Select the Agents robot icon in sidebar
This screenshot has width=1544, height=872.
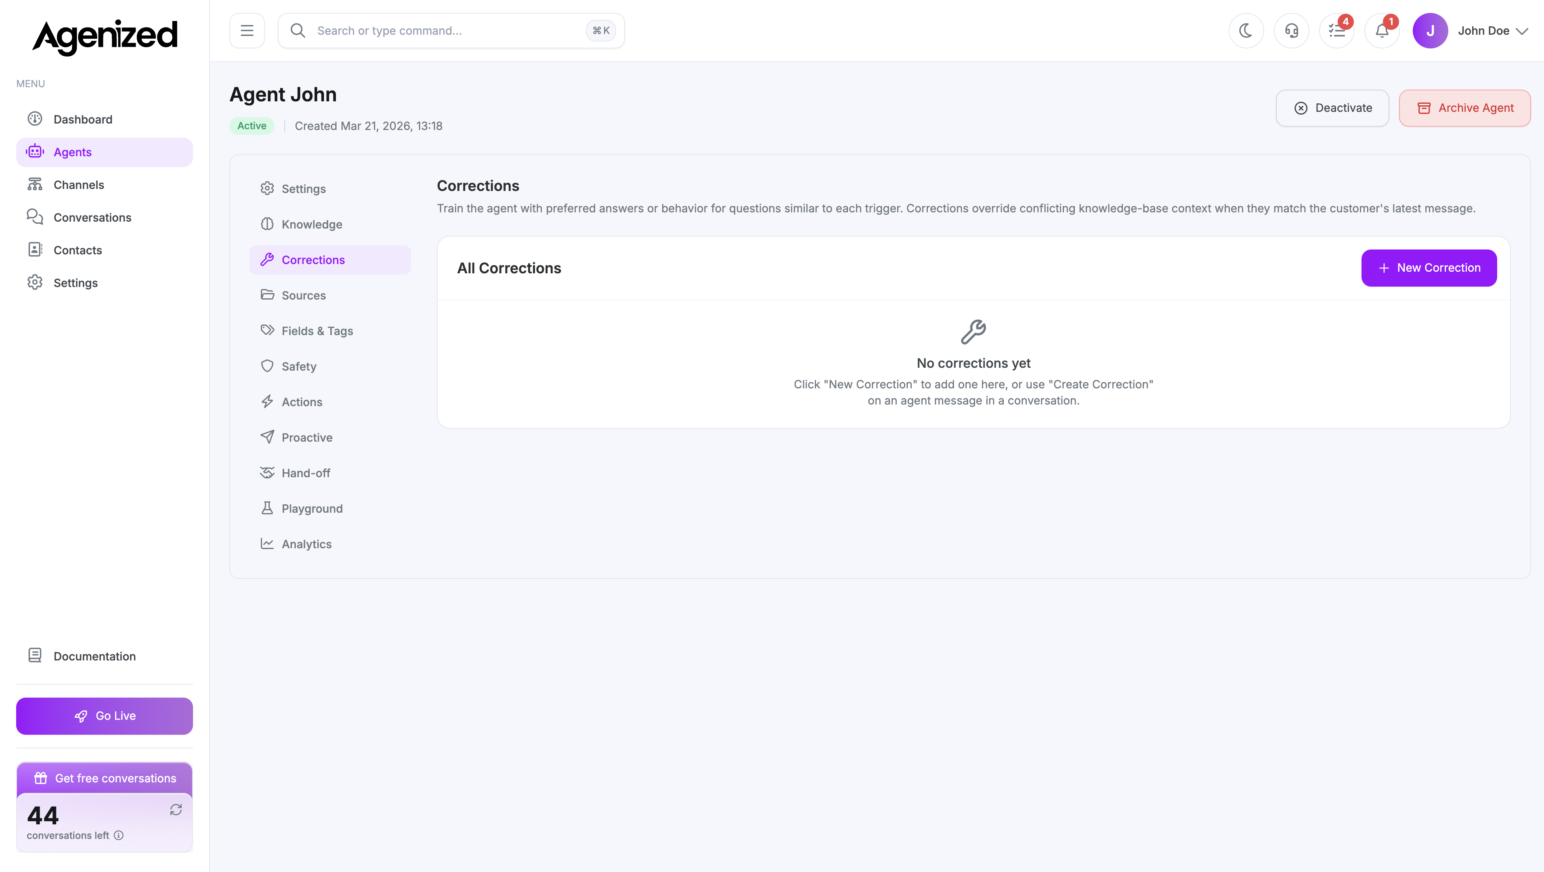pyautogui.click(x=35, y=152)
